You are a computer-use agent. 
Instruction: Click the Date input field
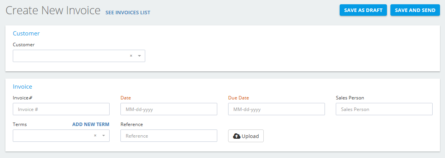click(169, 109)
